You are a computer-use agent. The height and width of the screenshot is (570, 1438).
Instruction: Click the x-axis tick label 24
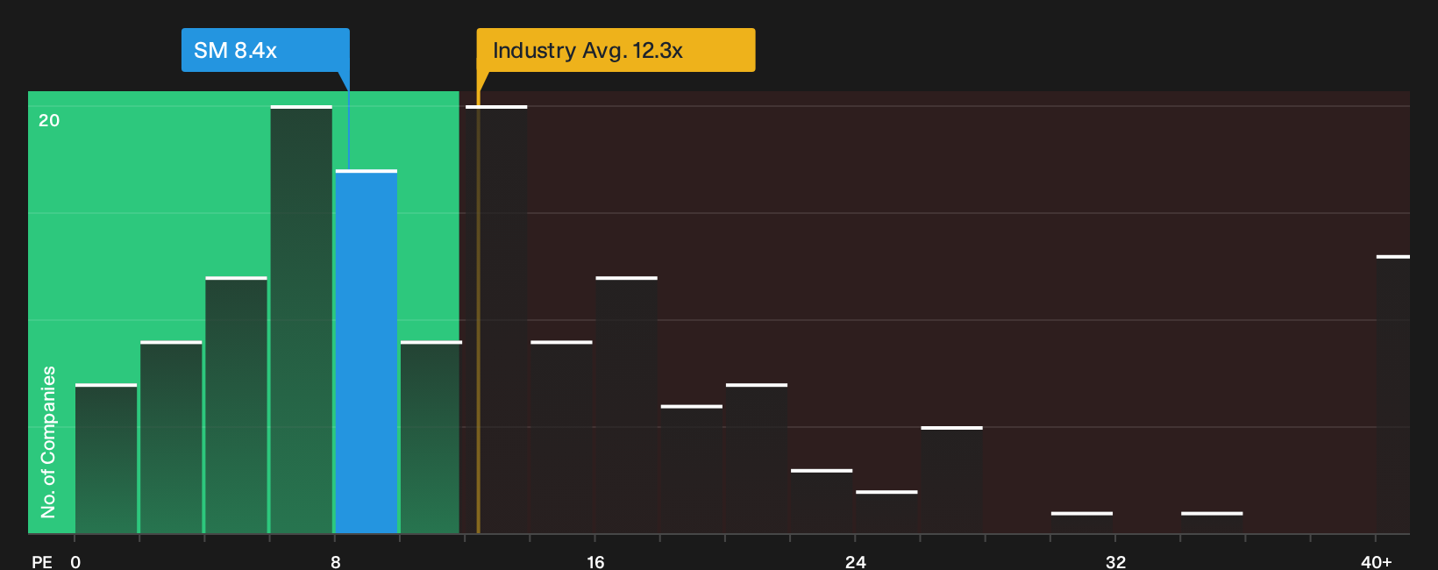[x=856, y=561]
